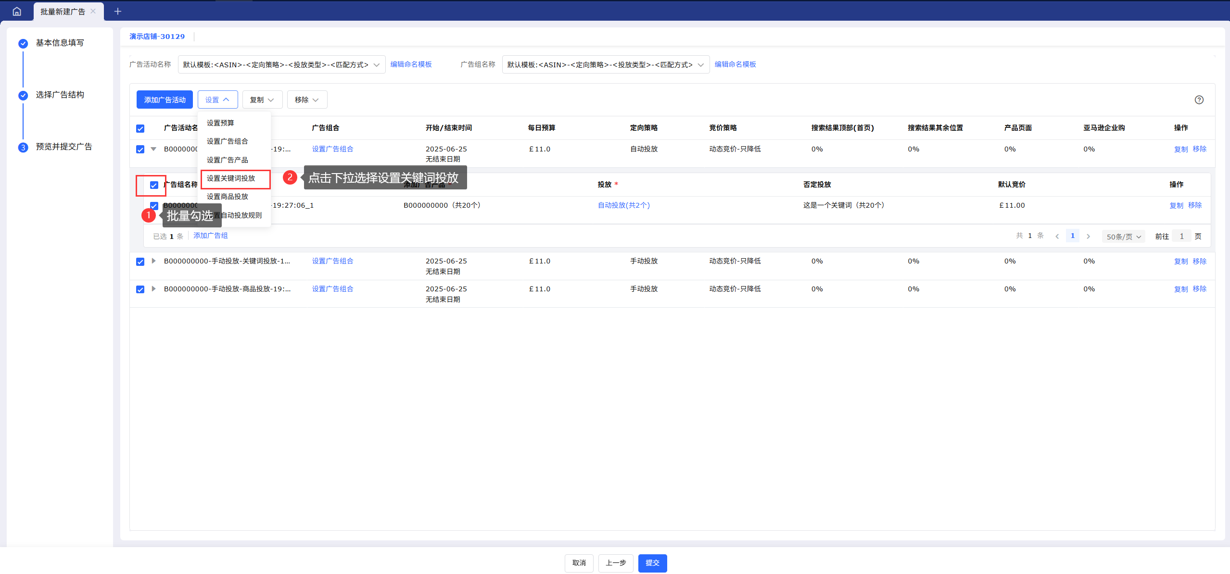Click the 上一步 button
This screenshot has height=574, width=1230.
click(616, 563)
